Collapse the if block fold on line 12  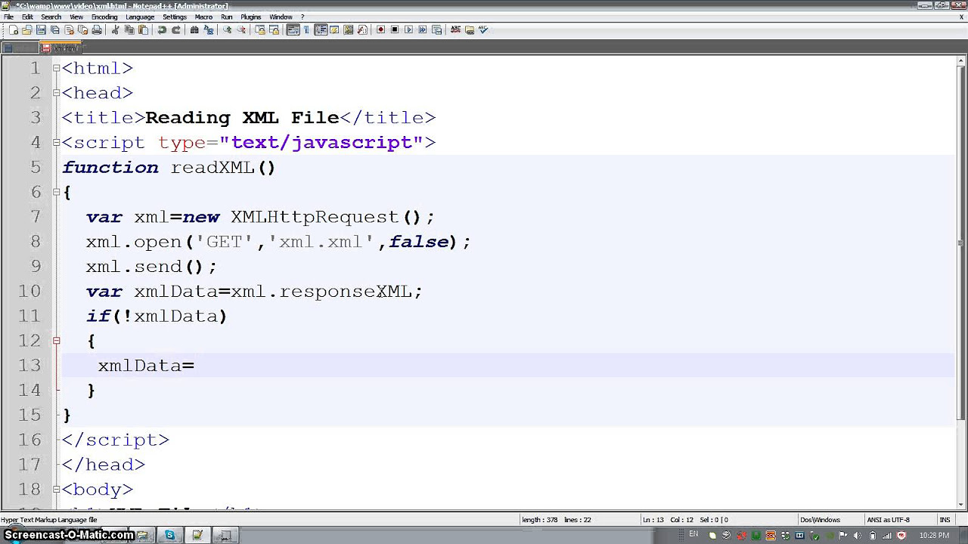(x=56, y=341)
